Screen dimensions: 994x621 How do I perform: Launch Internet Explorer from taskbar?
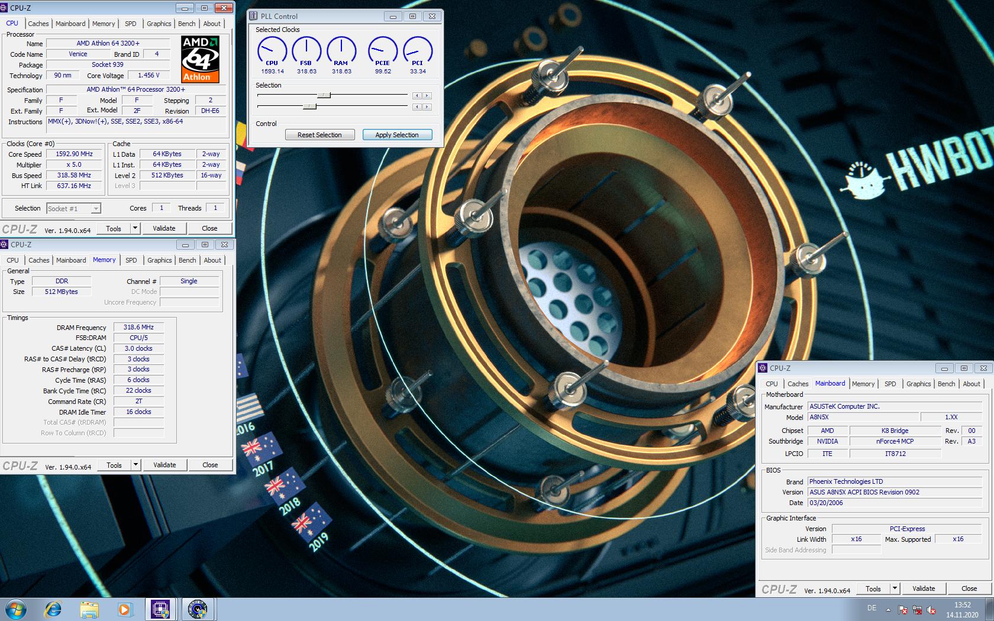click(x=53, y=609)
